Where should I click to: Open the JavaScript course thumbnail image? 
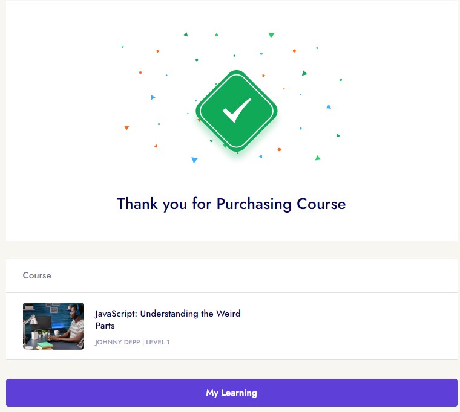[53, 326]
